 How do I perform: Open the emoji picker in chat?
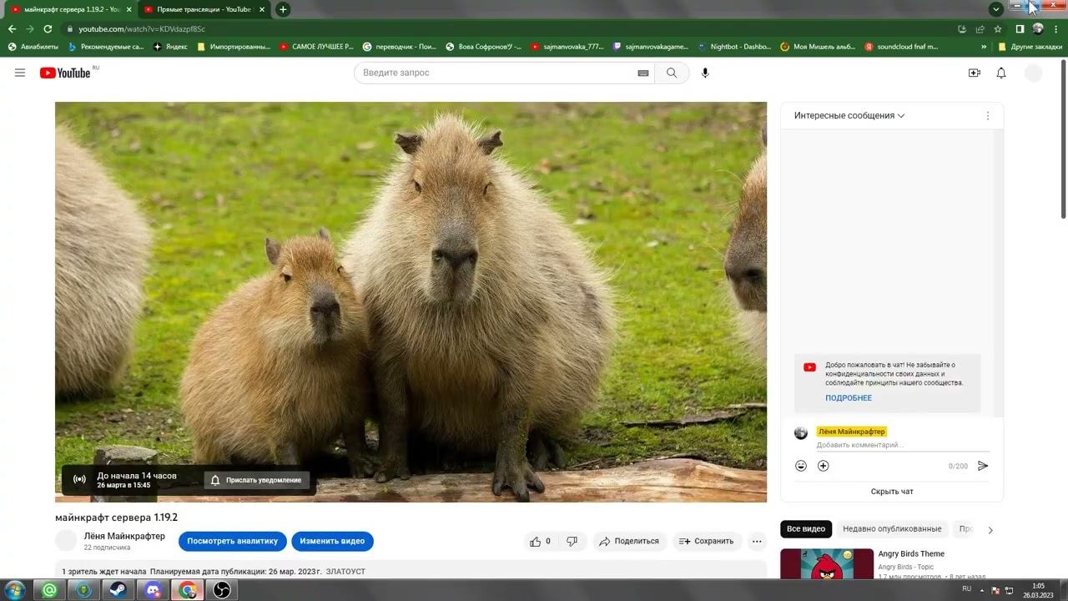coord(801,466)
